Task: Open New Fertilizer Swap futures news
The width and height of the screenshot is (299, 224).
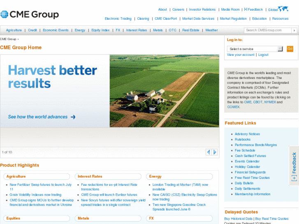Action: tap(41, 187)
